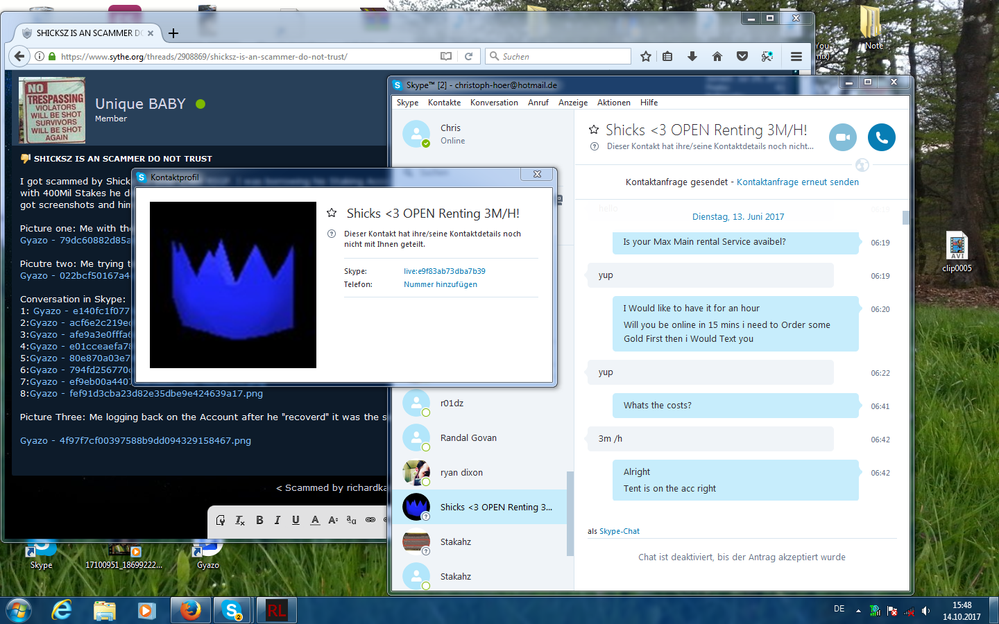Click the Skype-Chat link
Viewport: 999px width, 624px height.
point(620,531)
